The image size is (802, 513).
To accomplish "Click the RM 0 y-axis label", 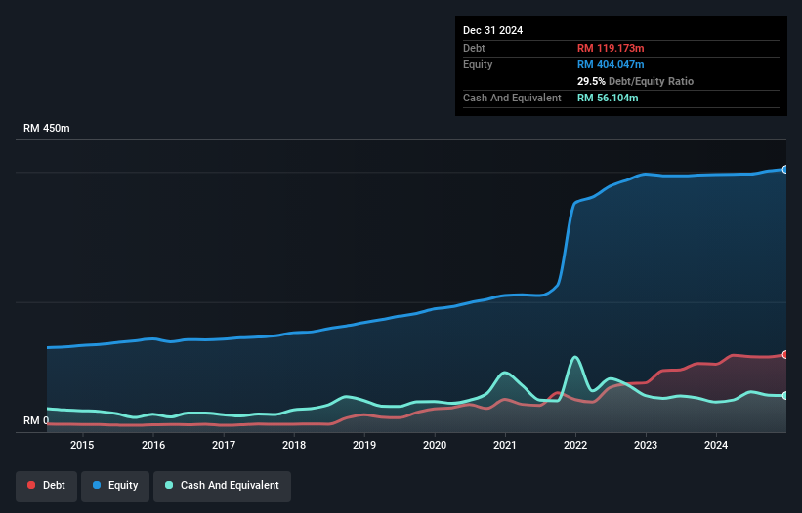I will pyautogui.click(x=36, y=420).
